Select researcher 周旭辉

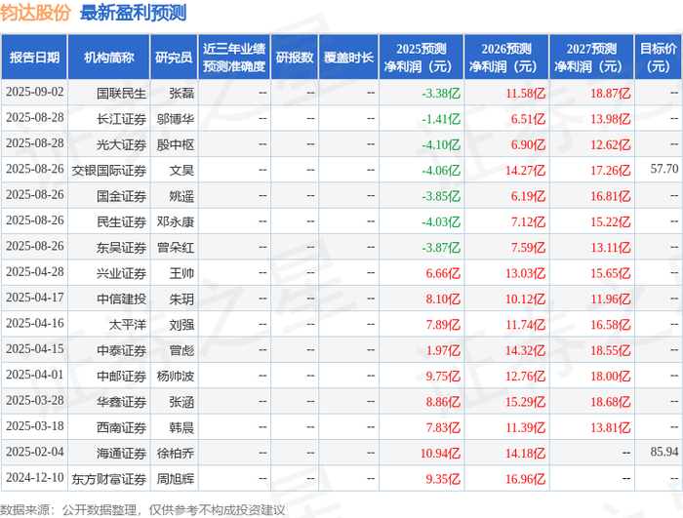(x=176, y=478)
